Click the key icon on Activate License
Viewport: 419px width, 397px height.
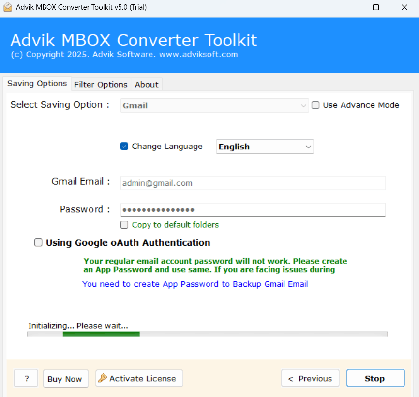[x=102, y=378]
